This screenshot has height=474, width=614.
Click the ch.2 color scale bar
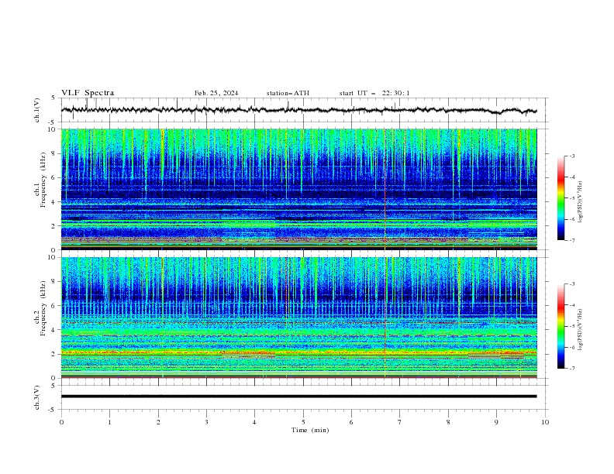[561, 326]
